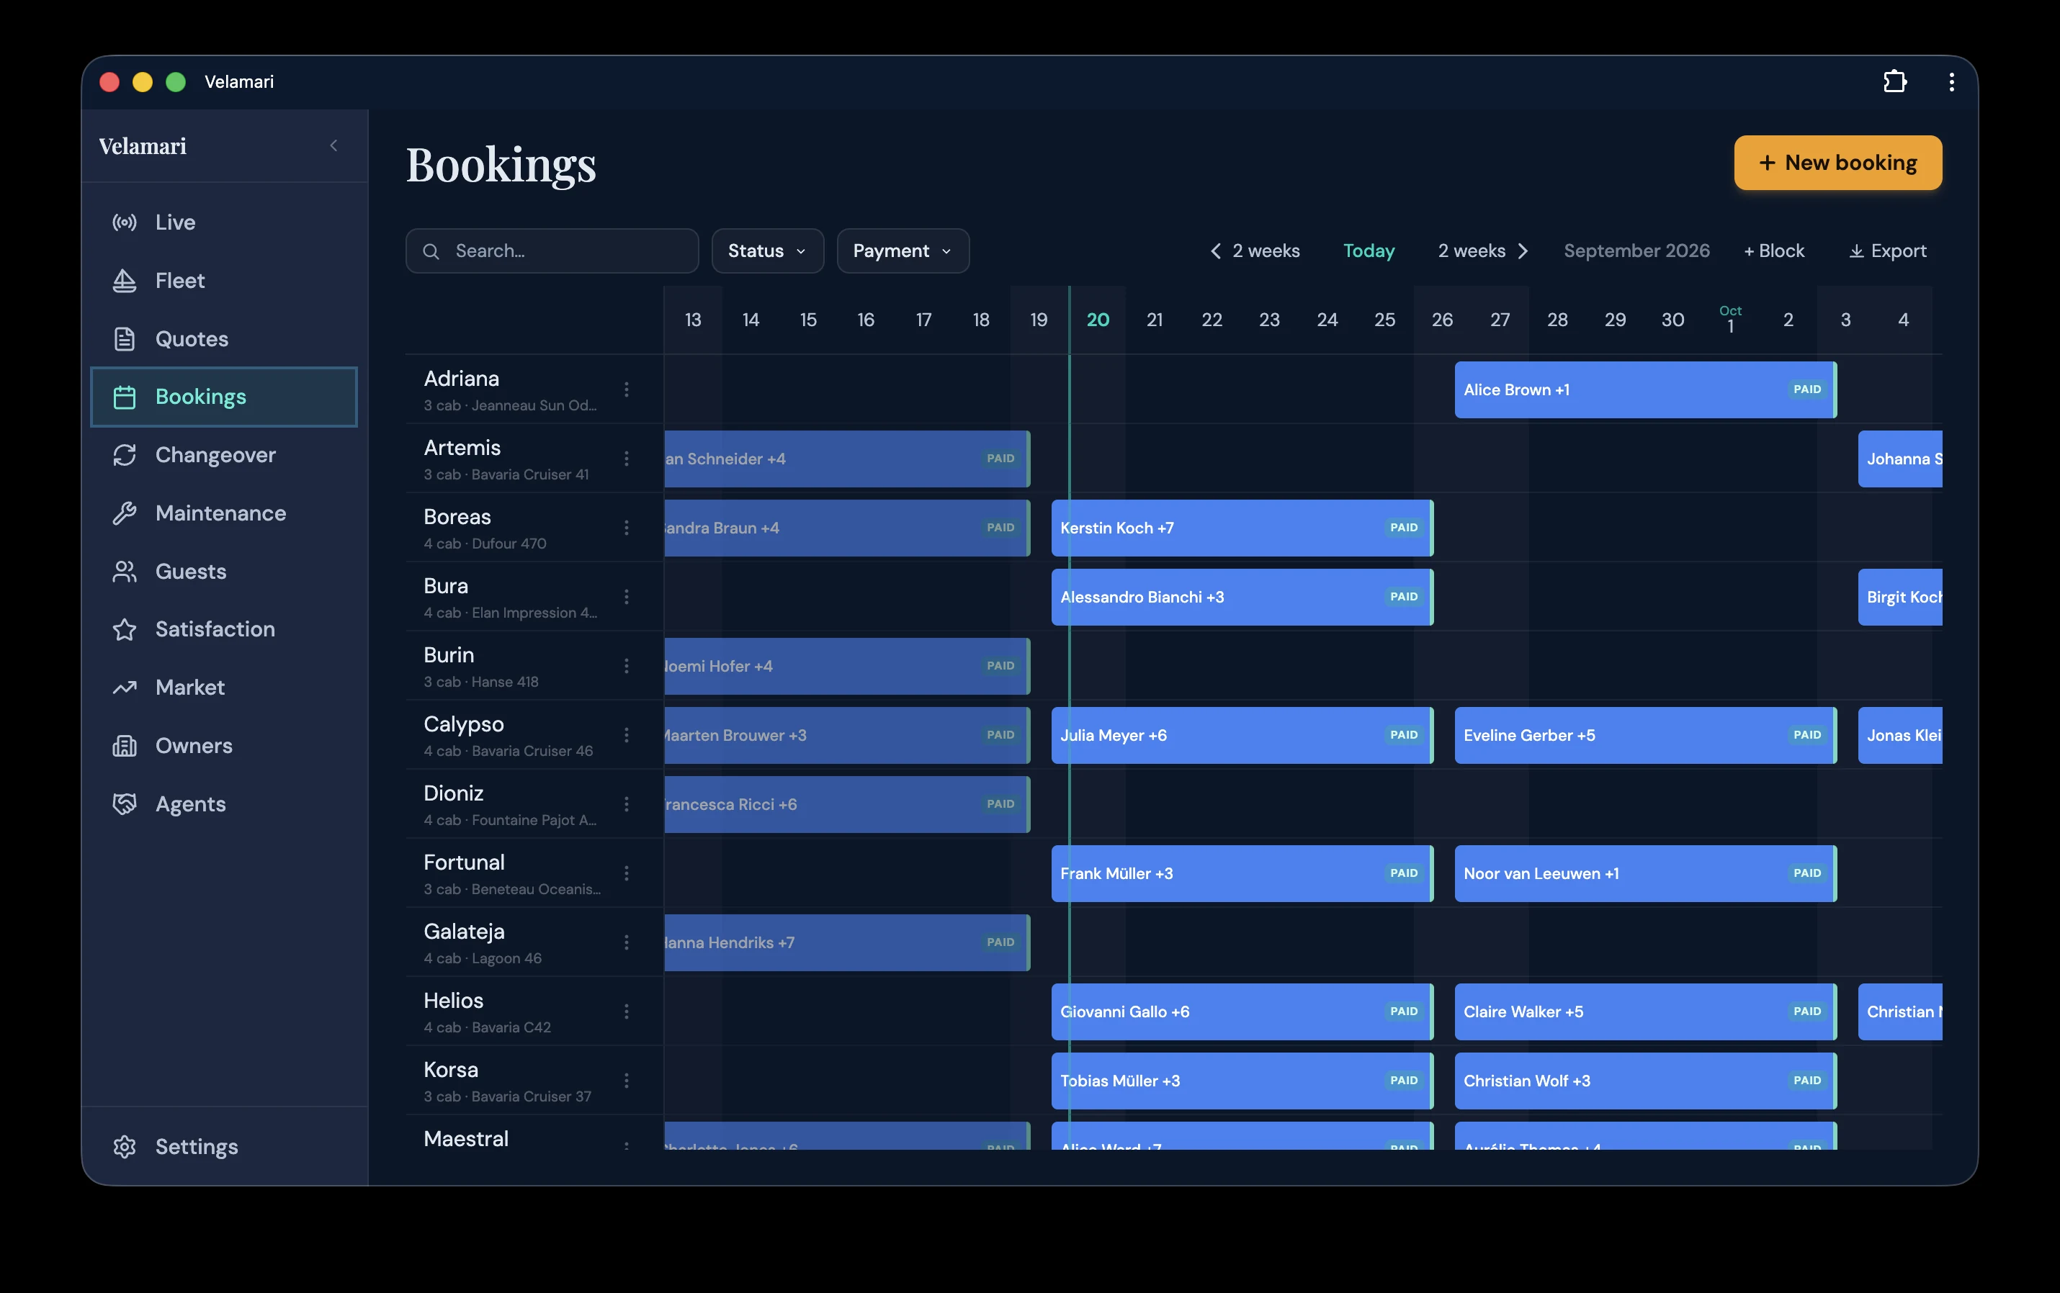This screenshot has width=2060, height=1293.
Task: Open Artemis row options menu
Action: click(626, 459)
